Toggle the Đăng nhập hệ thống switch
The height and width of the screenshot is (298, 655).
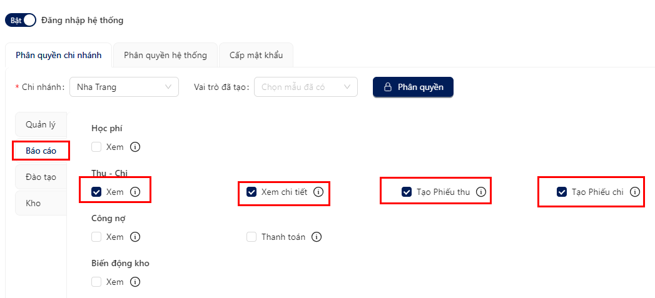[21, 20]
